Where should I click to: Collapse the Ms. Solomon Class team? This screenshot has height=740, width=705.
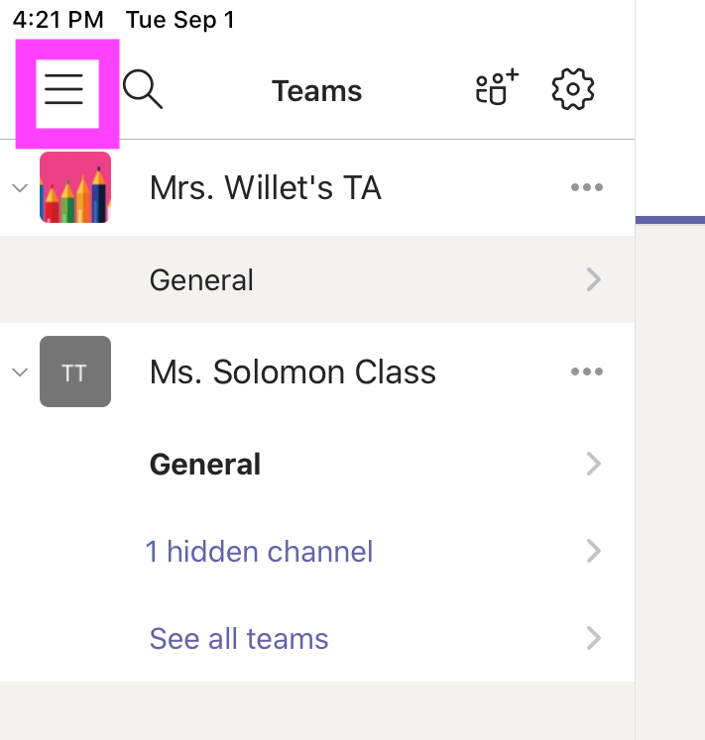pyautogui.click(x=19, y=372)
